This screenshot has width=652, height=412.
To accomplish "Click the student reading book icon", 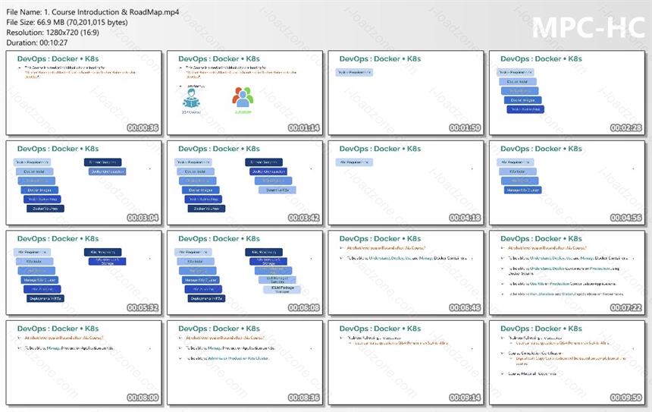I will click(x=191, y=98).
